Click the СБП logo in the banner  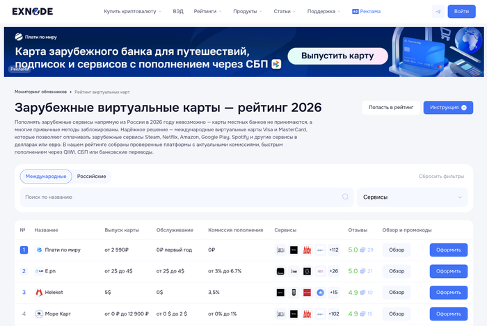(276, 64)
